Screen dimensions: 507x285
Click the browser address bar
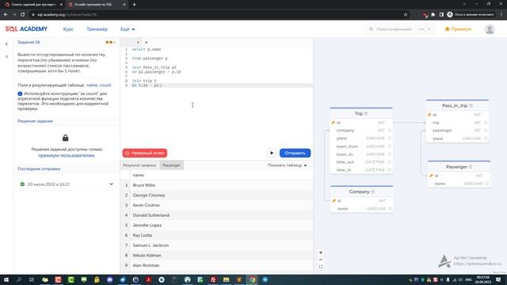pyautogui.click(x=216, y=14)
